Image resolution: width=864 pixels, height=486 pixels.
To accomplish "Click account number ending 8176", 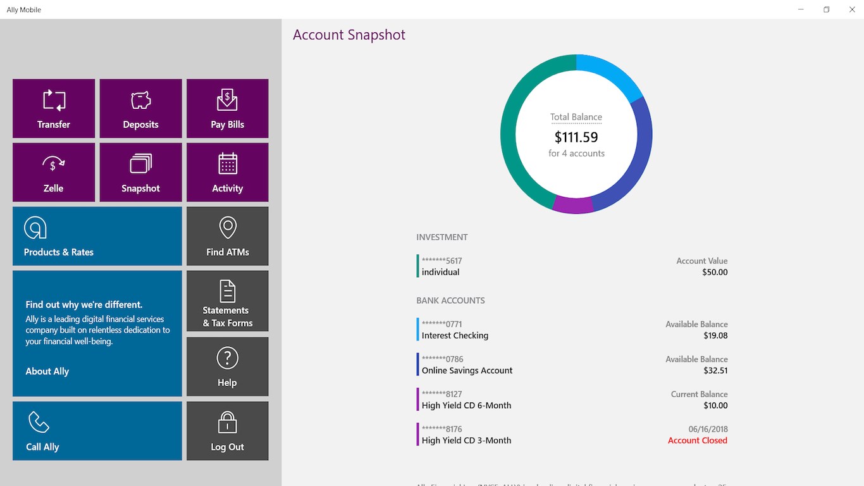I will click(442, 428).
